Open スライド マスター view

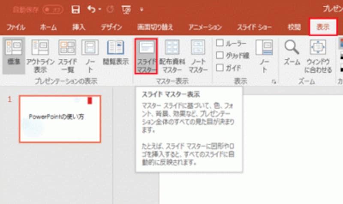click(x=146, y=56)
